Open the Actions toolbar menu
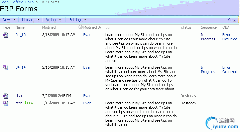This screenshot has height=132, width=240. click(x=51, y=20)
